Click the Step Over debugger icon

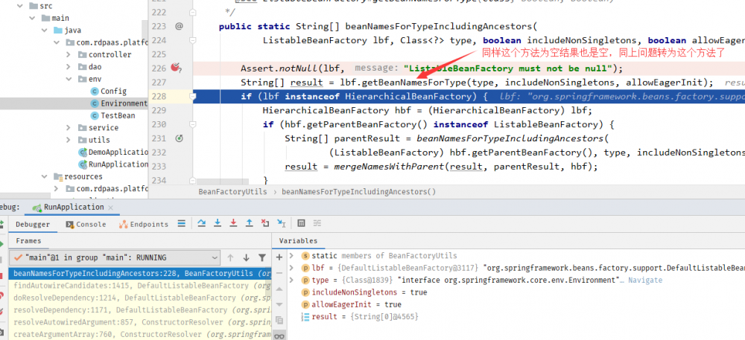pos(201,223)
